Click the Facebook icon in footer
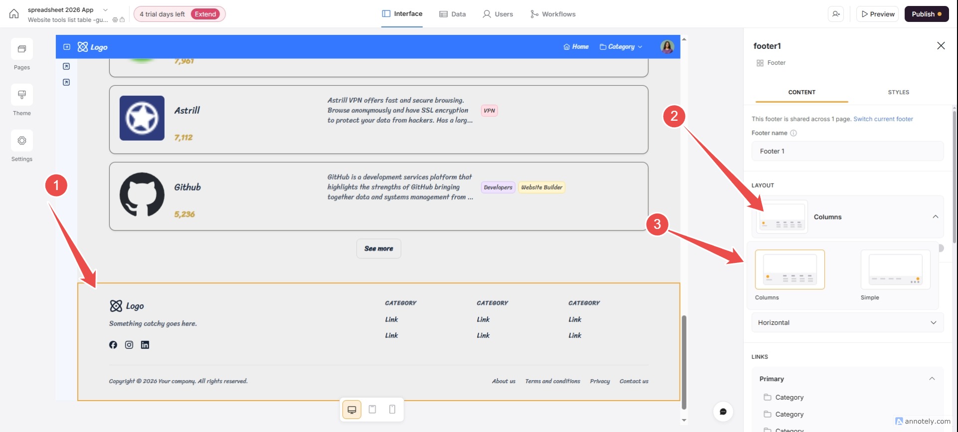Screen dimensions: 958x432 tap(113, 345)
